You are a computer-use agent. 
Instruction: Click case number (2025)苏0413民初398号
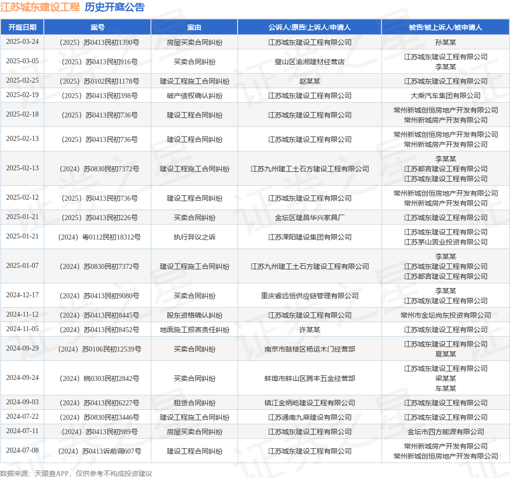[99, 96]
